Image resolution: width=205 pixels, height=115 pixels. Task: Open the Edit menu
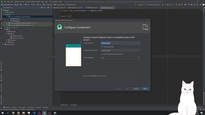pyautogui.click(x=8, y=2)
